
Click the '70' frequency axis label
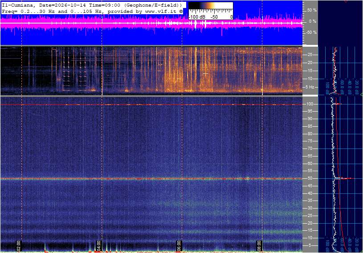coord(310,149)
